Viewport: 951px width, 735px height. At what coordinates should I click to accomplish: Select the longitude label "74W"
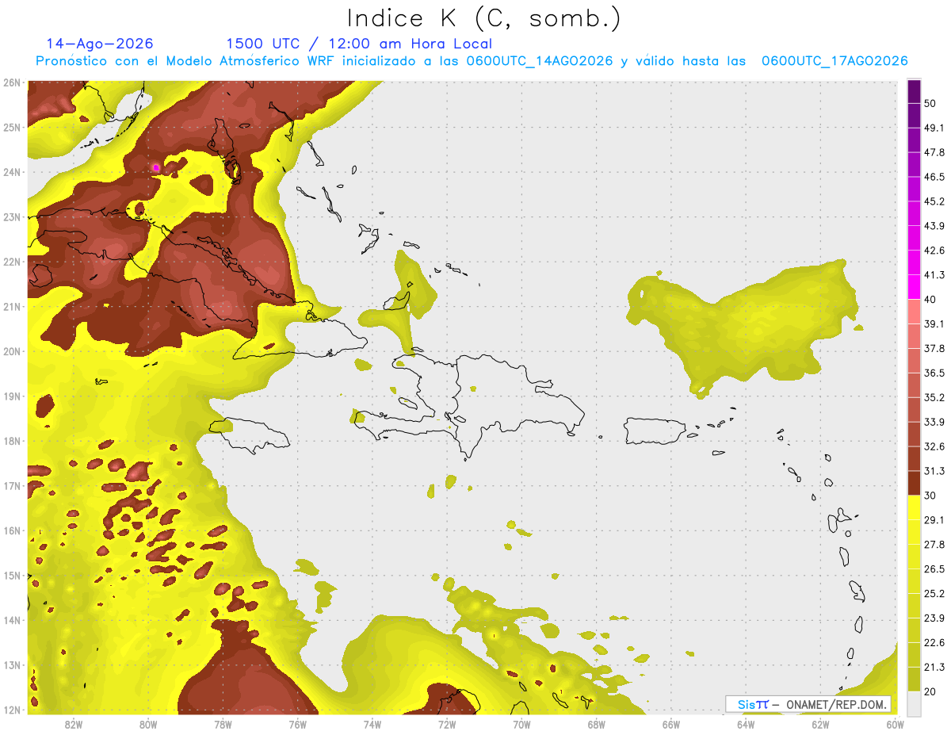(x=372, y=725)
